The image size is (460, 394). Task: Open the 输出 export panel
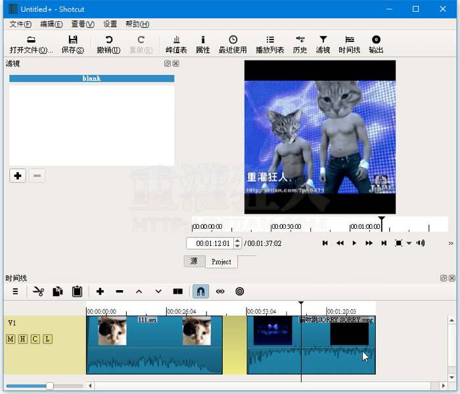tap(376, 45)
